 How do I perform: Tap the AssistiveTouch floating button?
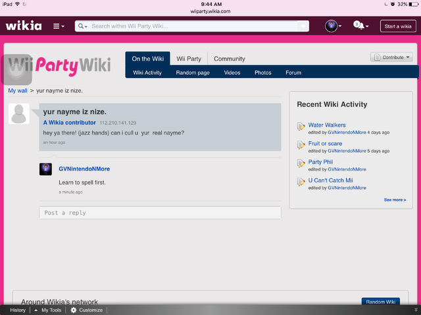click(x=16, y=70)
